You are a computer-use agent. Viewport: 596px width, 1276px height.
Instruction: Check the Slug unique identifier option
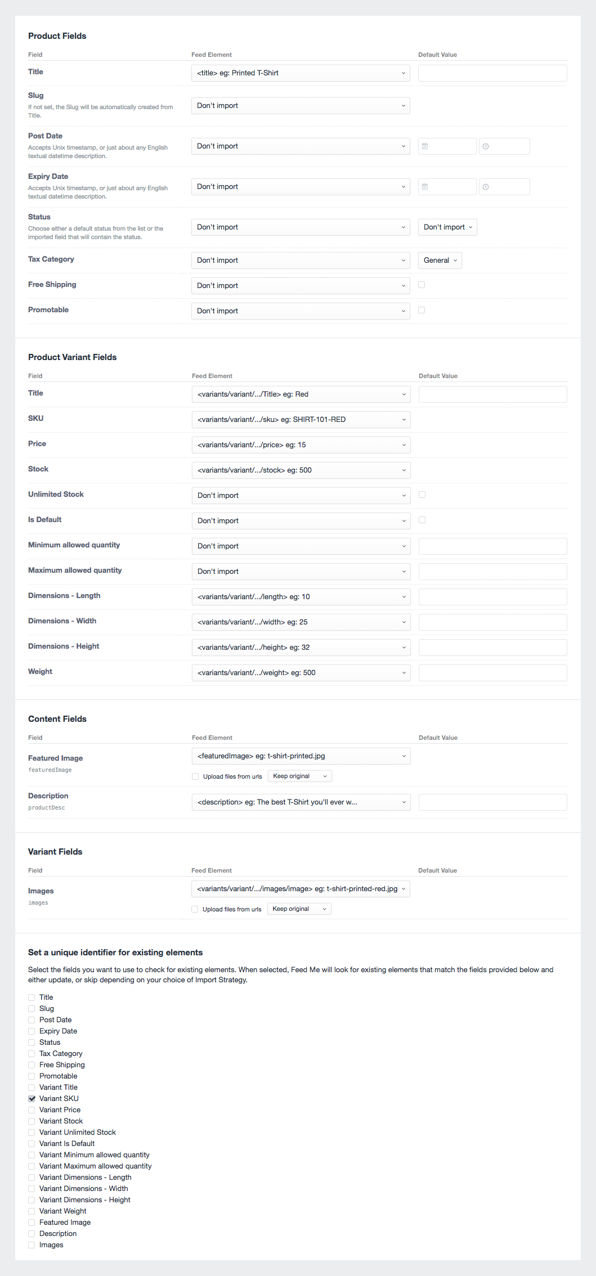pos(32,1009)
